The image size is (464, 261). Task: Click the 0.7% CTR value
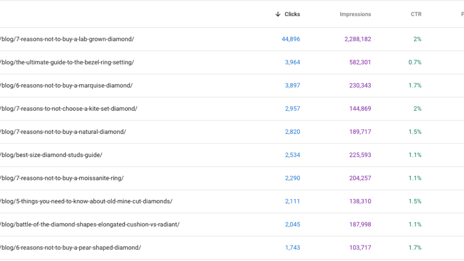[x=415, y=62]
